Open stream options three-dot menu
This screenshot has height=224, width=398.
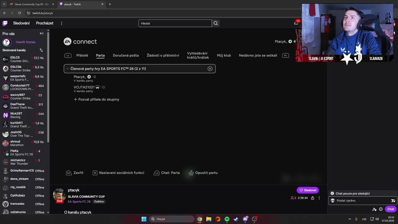(319, 198)
